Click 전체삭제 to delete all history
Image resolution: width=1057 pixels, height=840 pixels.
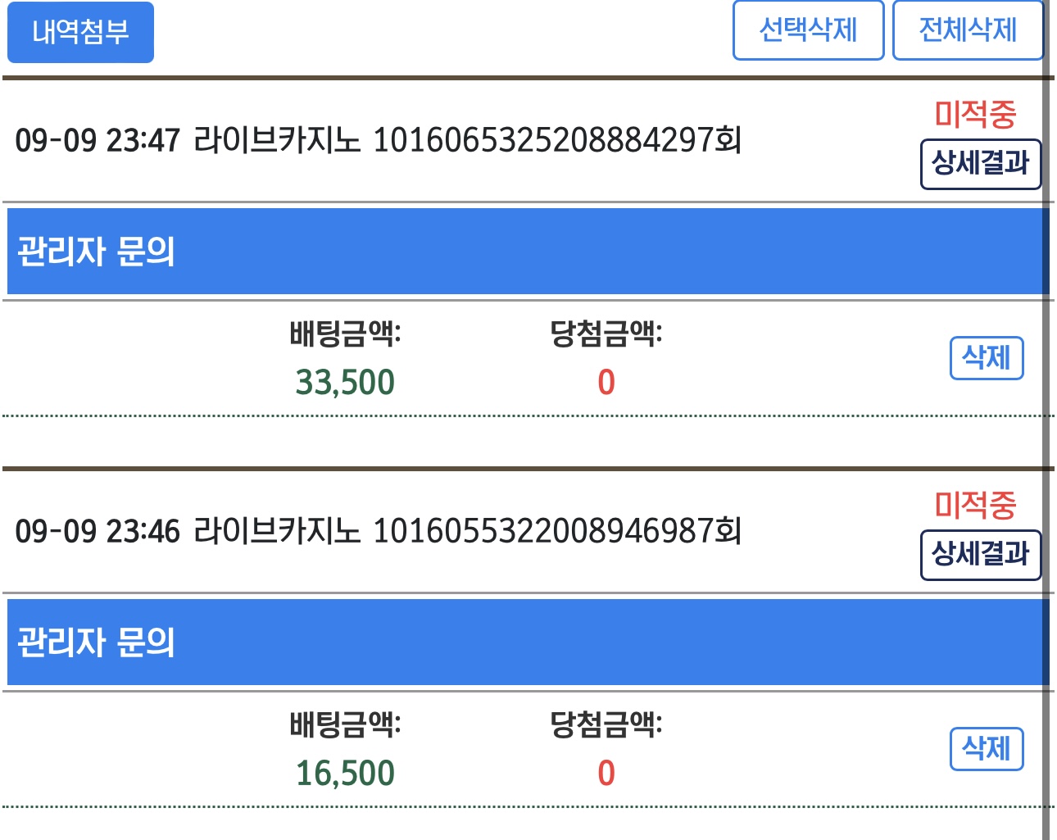click(x=968, y=30)
